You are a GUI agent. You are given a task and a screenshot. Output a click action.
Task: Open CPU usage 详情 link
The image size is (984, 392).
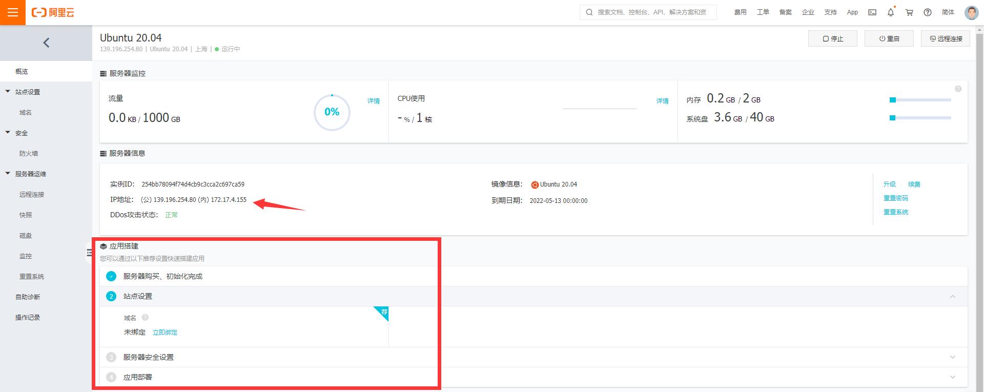coord(663,101)
